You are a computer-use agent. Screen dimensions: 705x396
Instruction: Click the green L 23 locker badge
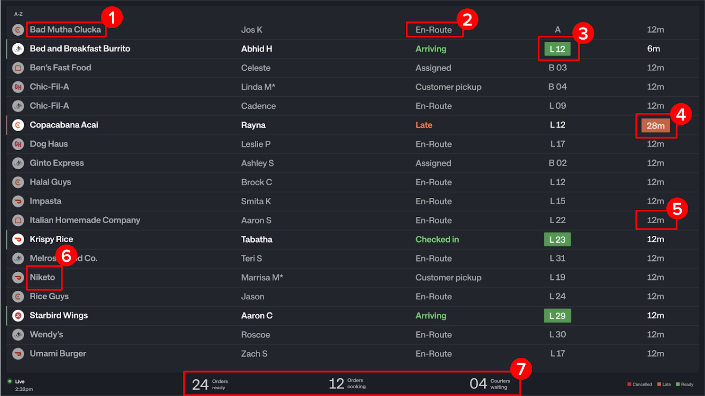point(557,239)
